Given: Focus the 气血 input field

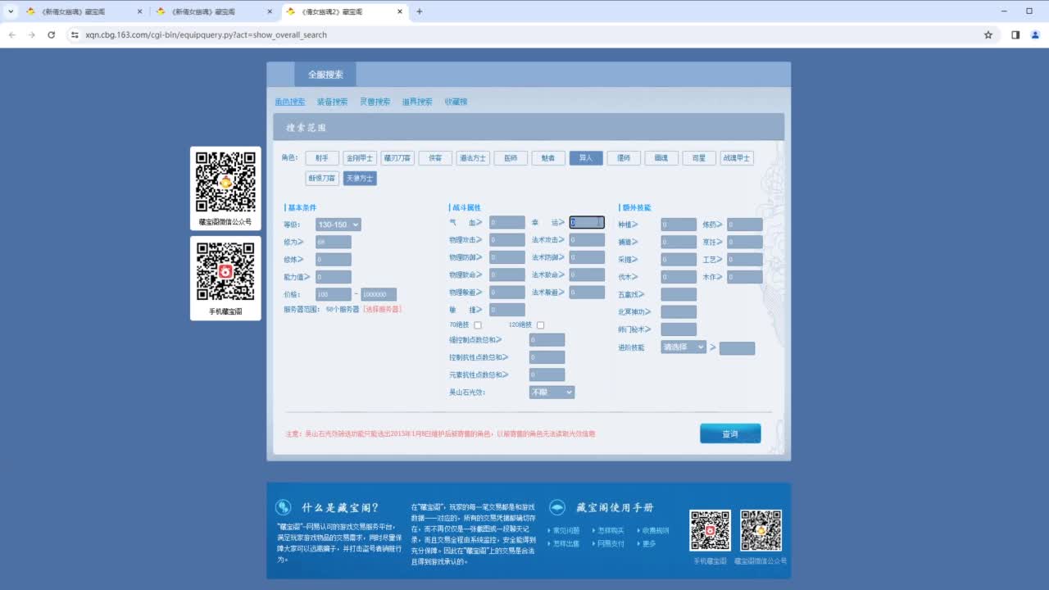Looking at the screenshot, I should coord(507,222).
